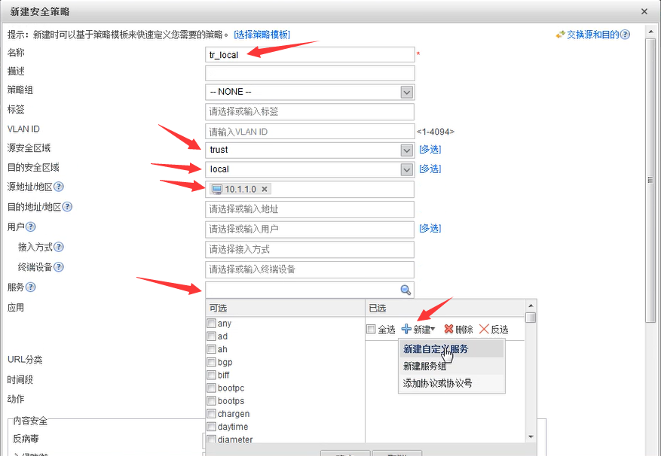
Task: Check the 'biff' service checkbox
Action: tap(211, 375)
